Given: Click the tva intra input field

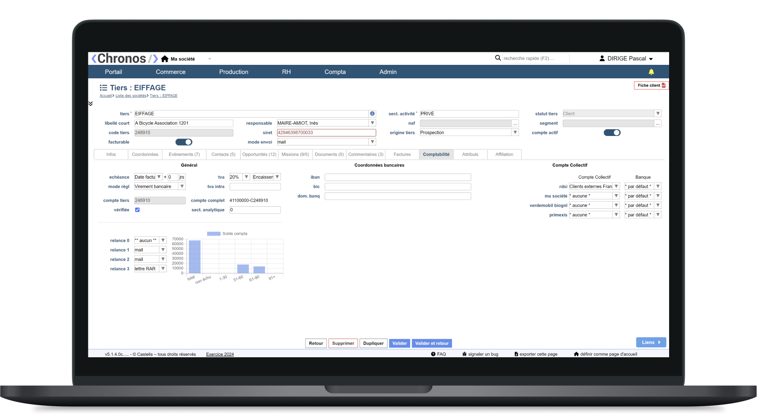Looking at the screenshot, I should coord(255,187).
